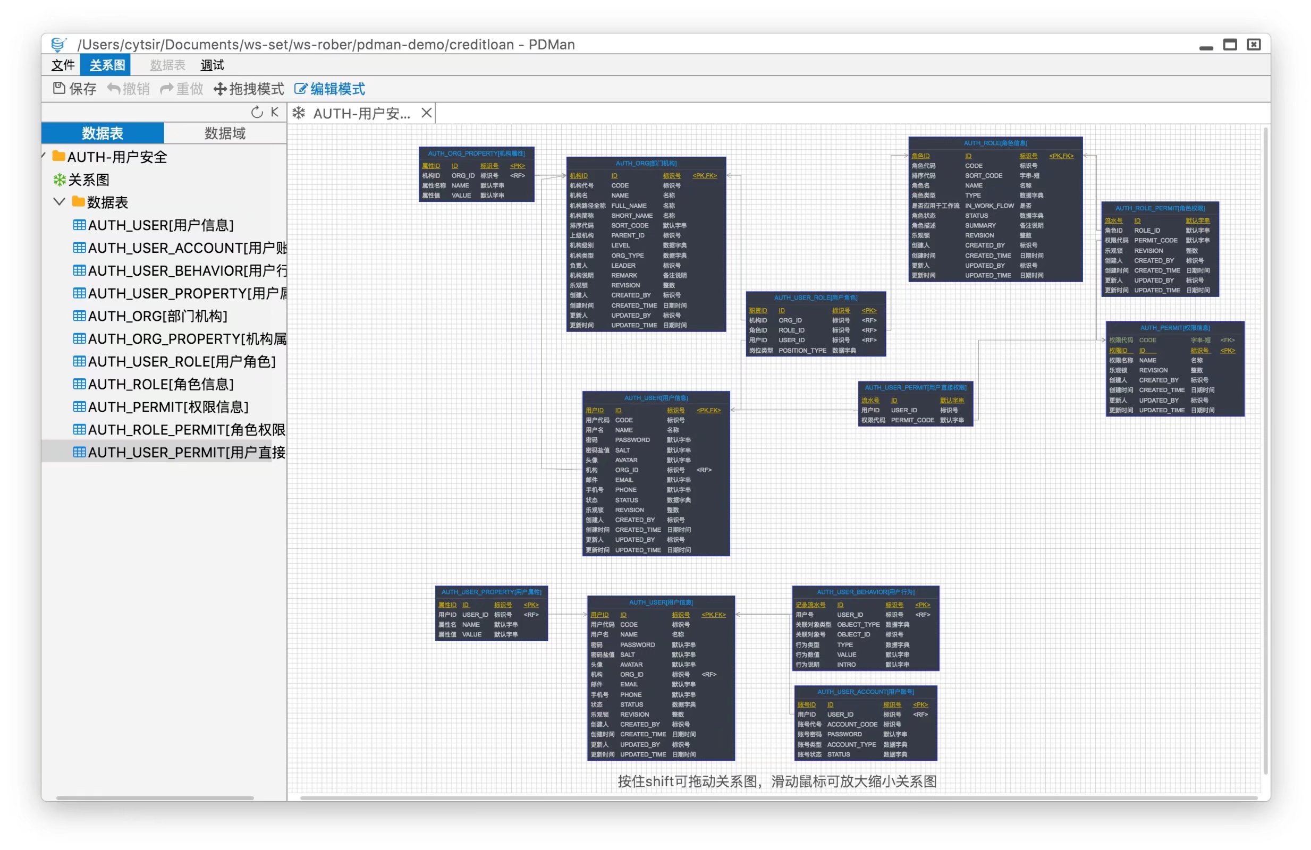Maximize the PDMan window
1311x850 pixels.
(1230, 45)
